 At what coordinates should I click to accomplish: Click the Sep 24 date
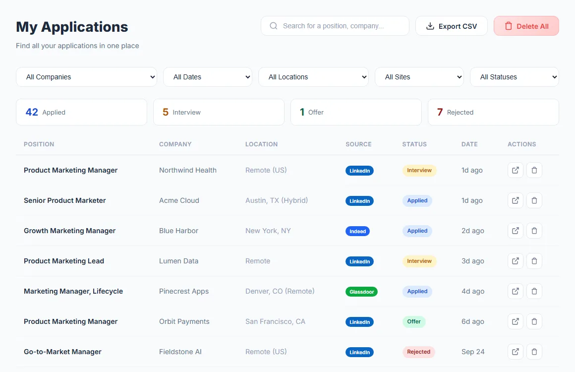click(473, 352)
